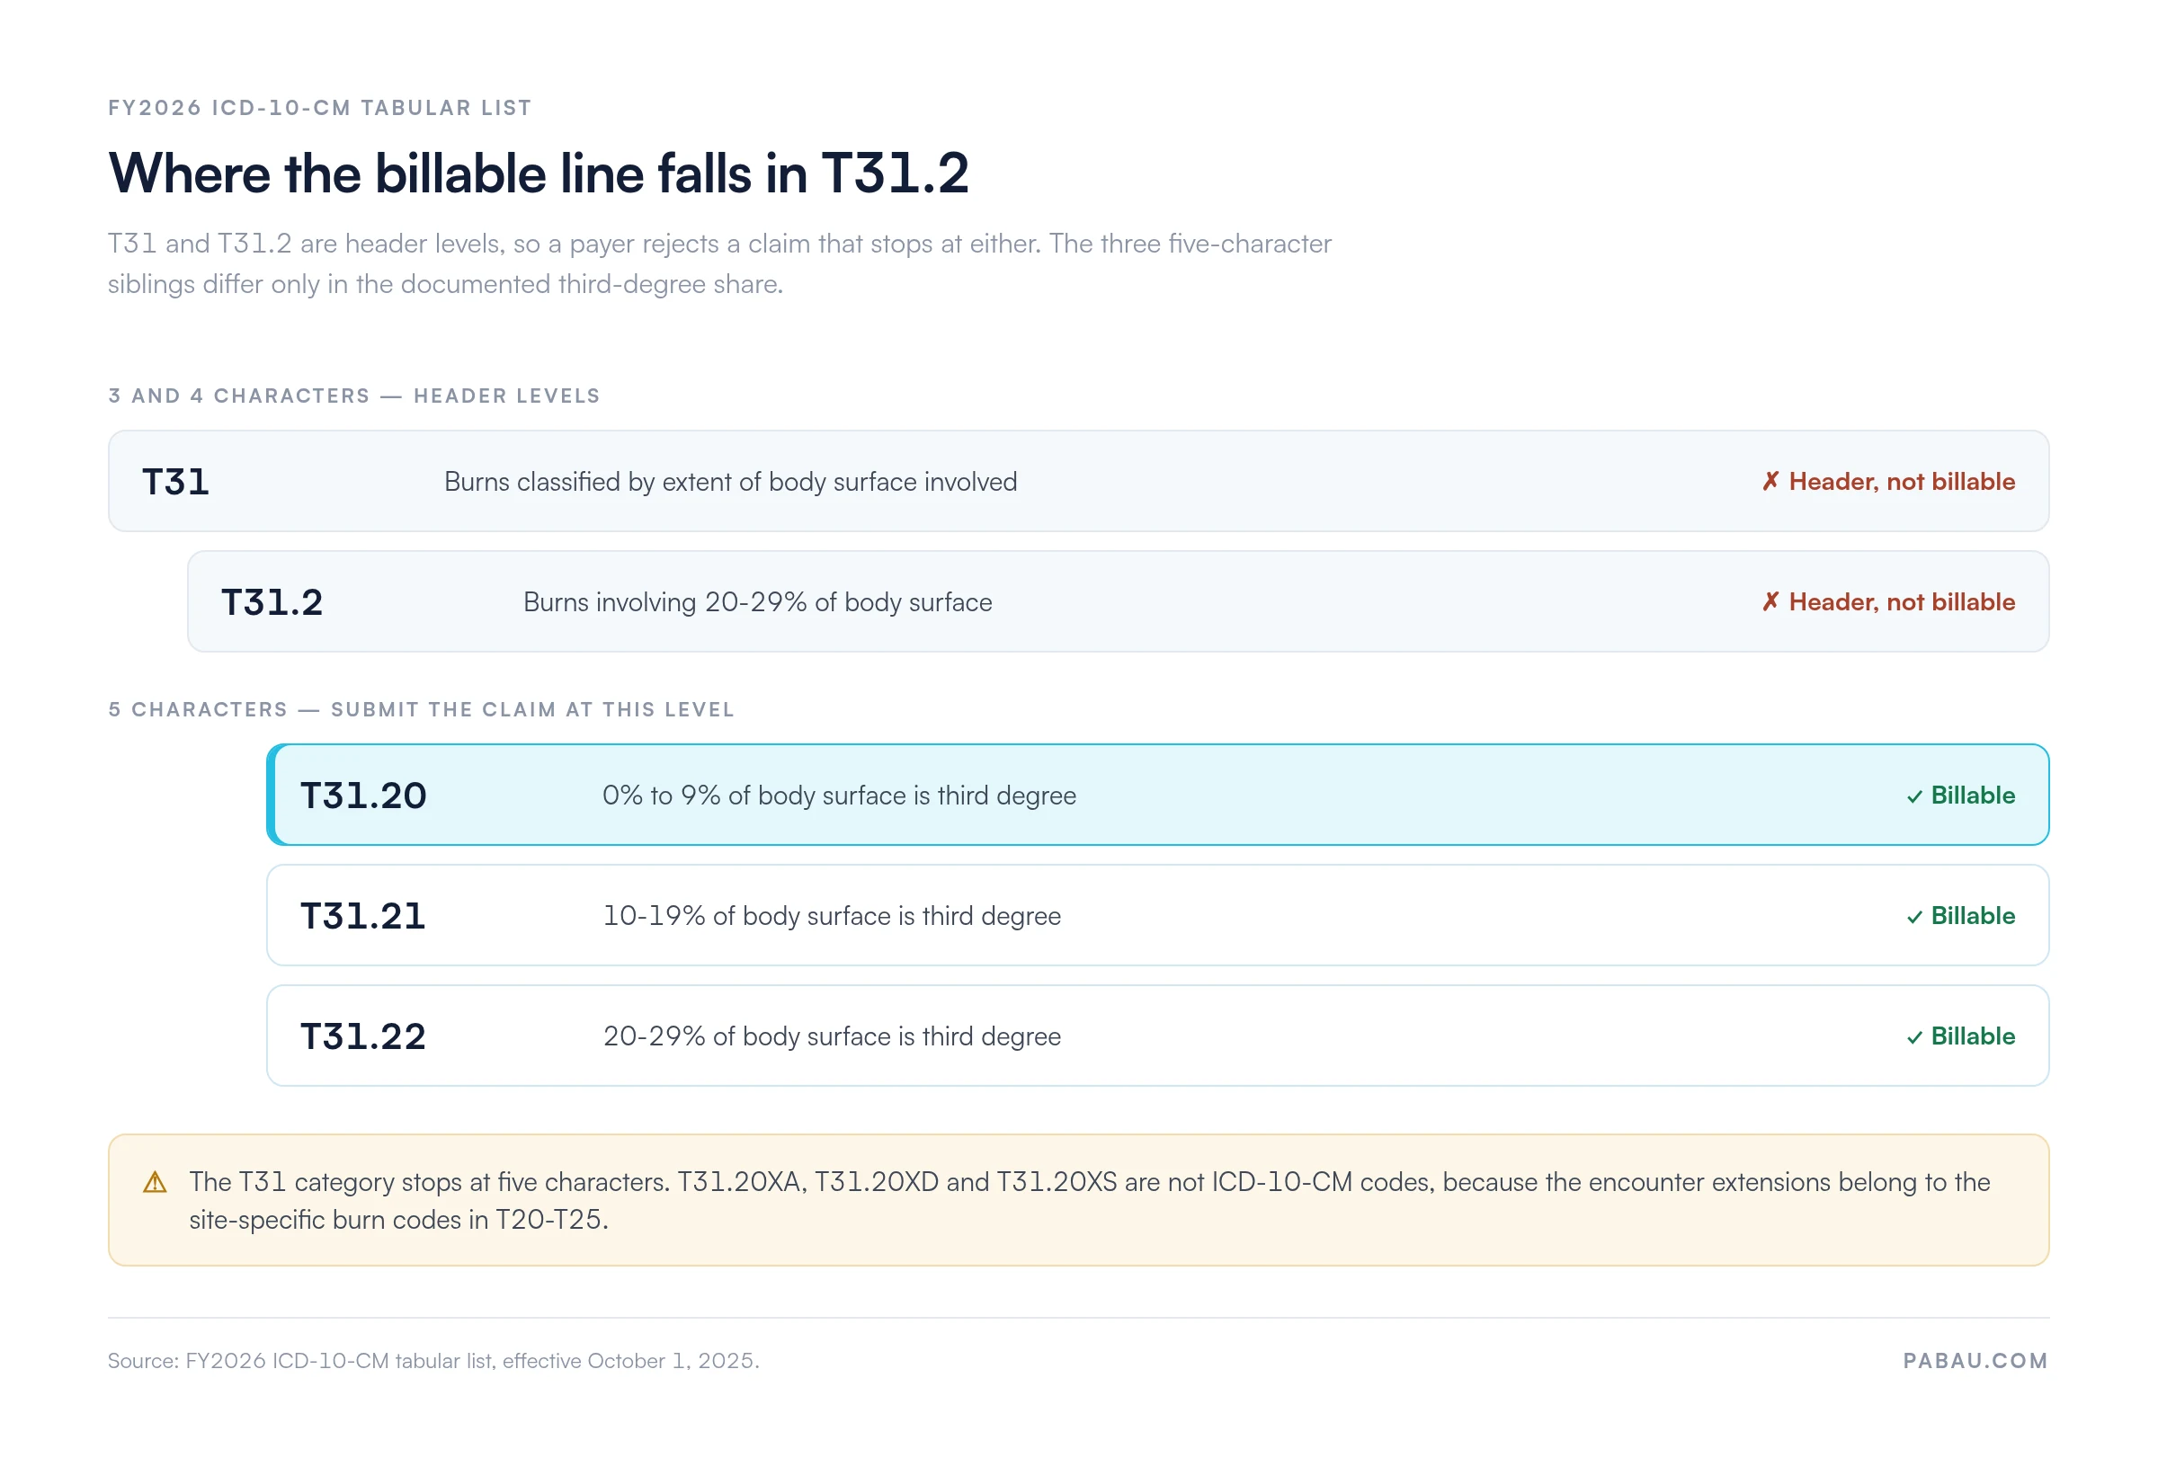Click the green checkmark in T31.22 row
Screen dimensions: 2158x1458
coord(1913,1038)
